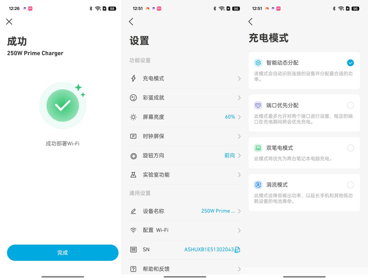The width and height of the screenshot is (368, 280).
Task: Tap the 双笔电模式 card description text
Action: 294,159
